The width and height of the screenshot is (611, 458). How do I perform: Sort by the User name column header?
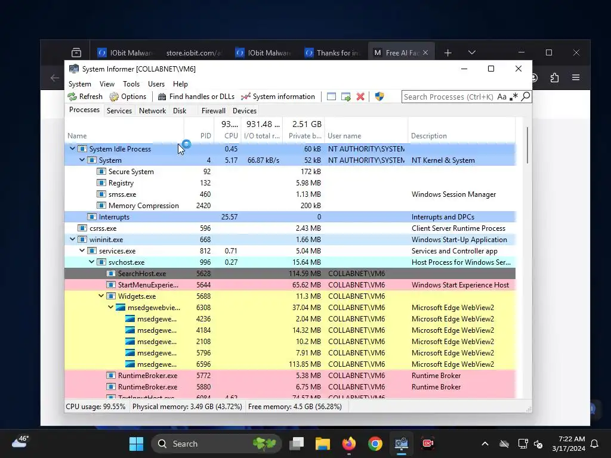(366, 136)
